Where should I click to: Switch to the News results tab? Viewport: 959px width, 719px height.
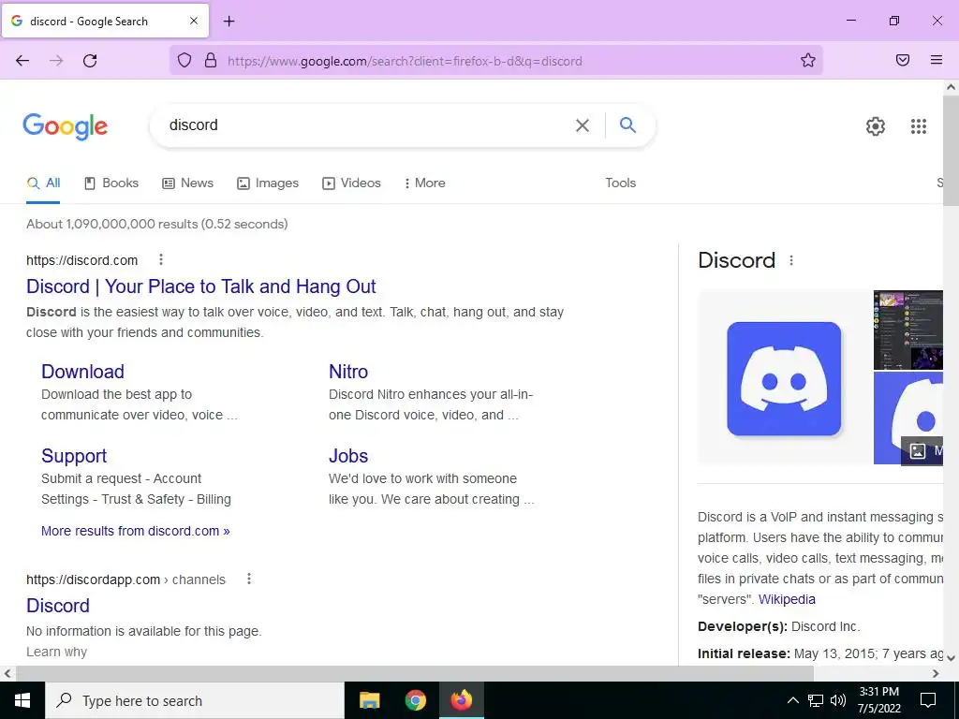click(x=187, y=183)
